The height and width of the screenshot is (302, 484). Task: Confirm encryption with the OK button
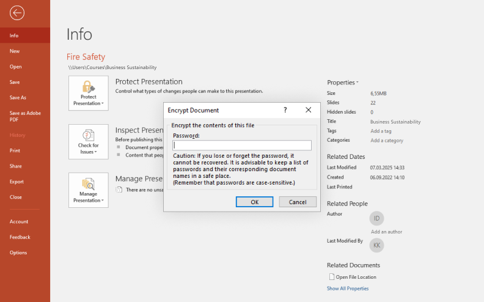tap(254, 202)
